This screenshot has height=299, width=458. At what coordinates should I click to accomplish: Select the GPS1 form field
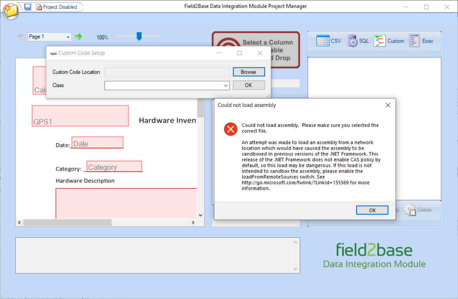tap(80, 116)
